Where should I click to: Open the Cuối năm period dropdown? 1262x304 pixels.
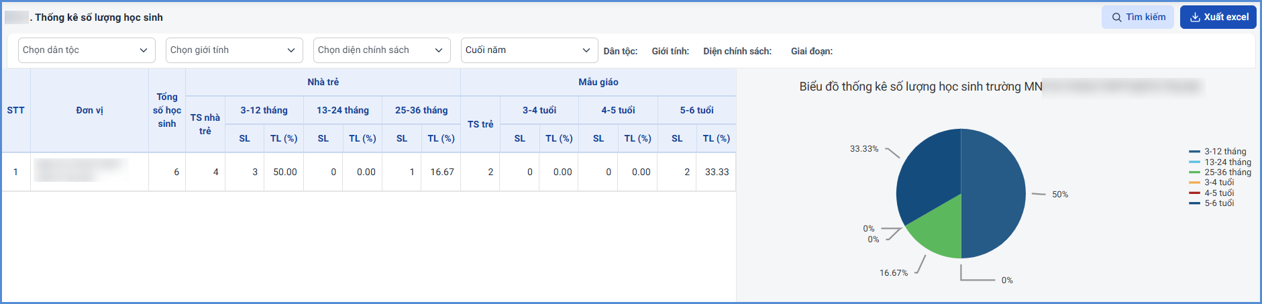pyautogui.click(x=529, y=50)
